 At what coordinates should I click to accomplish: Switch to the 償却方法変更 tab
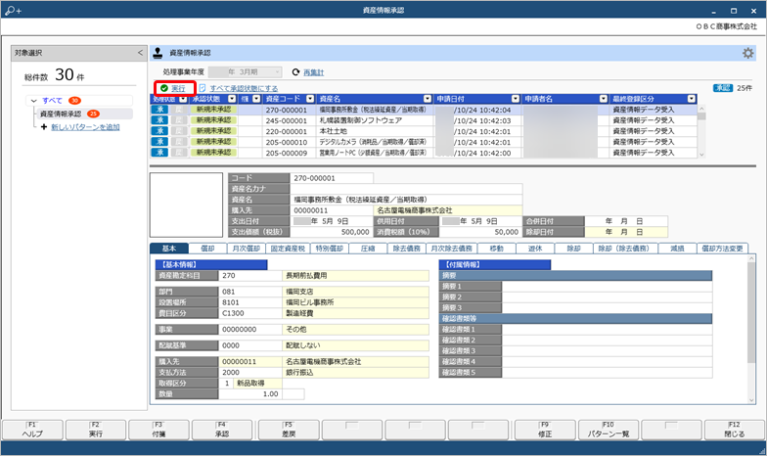722,249
